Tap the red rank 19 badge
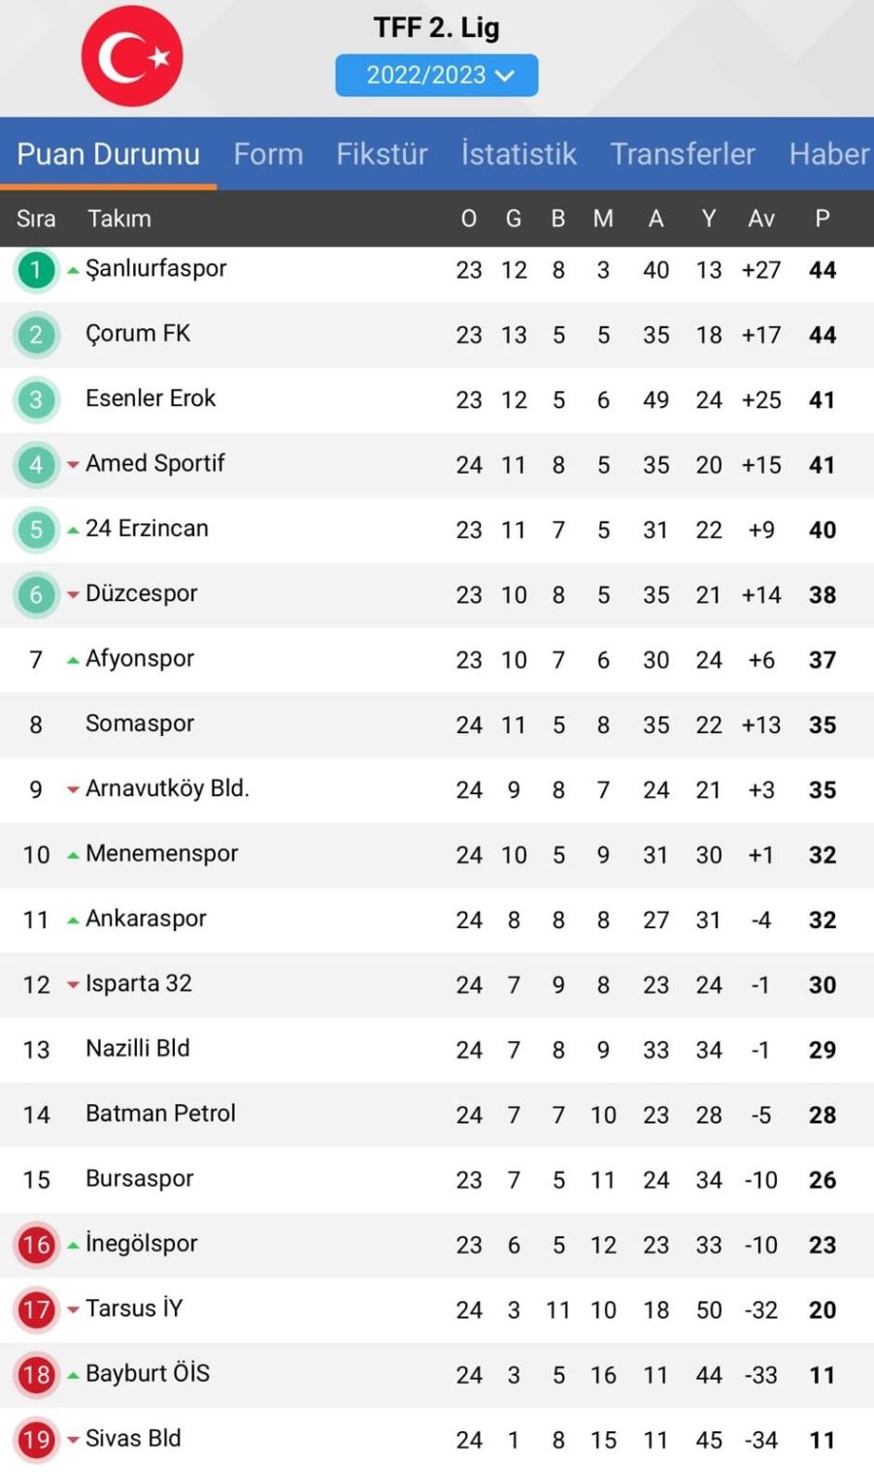The width and height of the screenshot is (874, 1472). pos(36,1439)
